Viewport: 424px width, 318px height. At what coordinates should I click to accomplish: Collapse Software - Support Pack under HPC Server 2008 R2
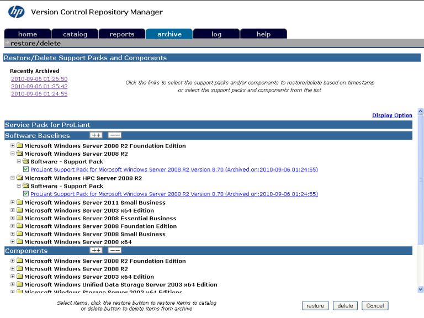click(x=19, y=185)
